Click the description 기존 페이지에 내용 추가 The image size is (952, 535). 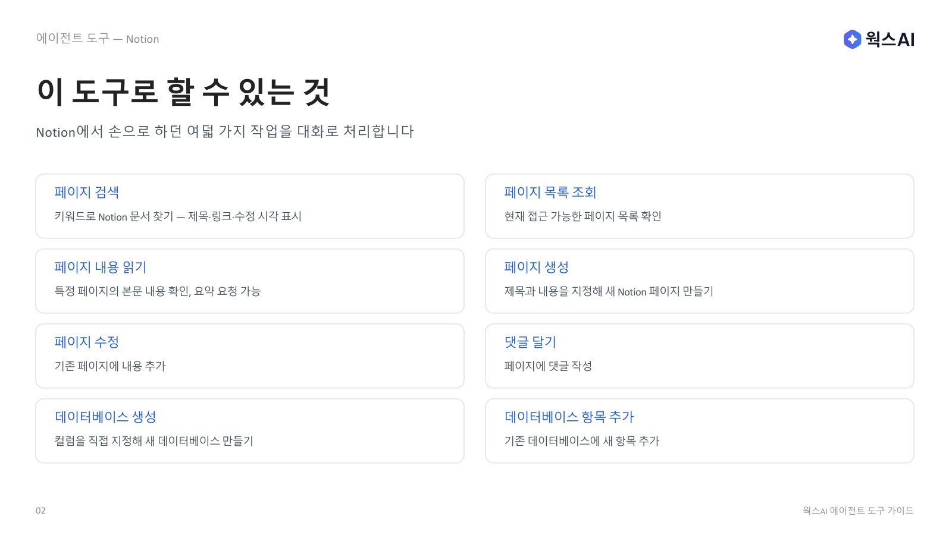[x=110, y=366]
